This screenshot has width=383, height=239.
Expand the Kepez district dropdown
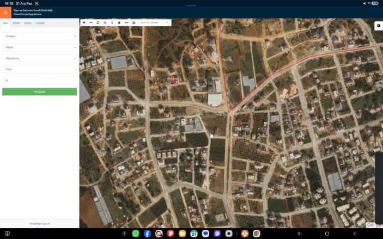pyautogui.click(x=39, y=47)
